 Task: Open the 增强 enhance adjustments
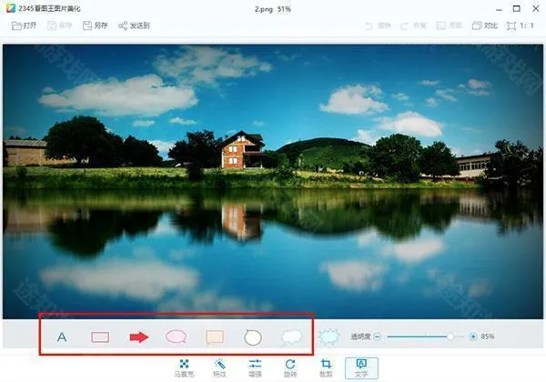tap(255, 368)
